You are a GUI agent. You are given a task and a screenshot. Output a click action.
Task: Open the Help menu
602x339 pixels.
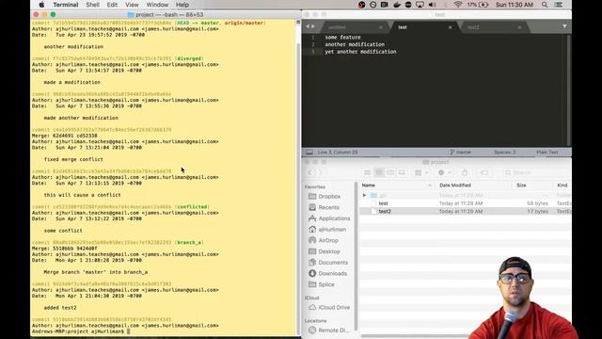(182, 5)
